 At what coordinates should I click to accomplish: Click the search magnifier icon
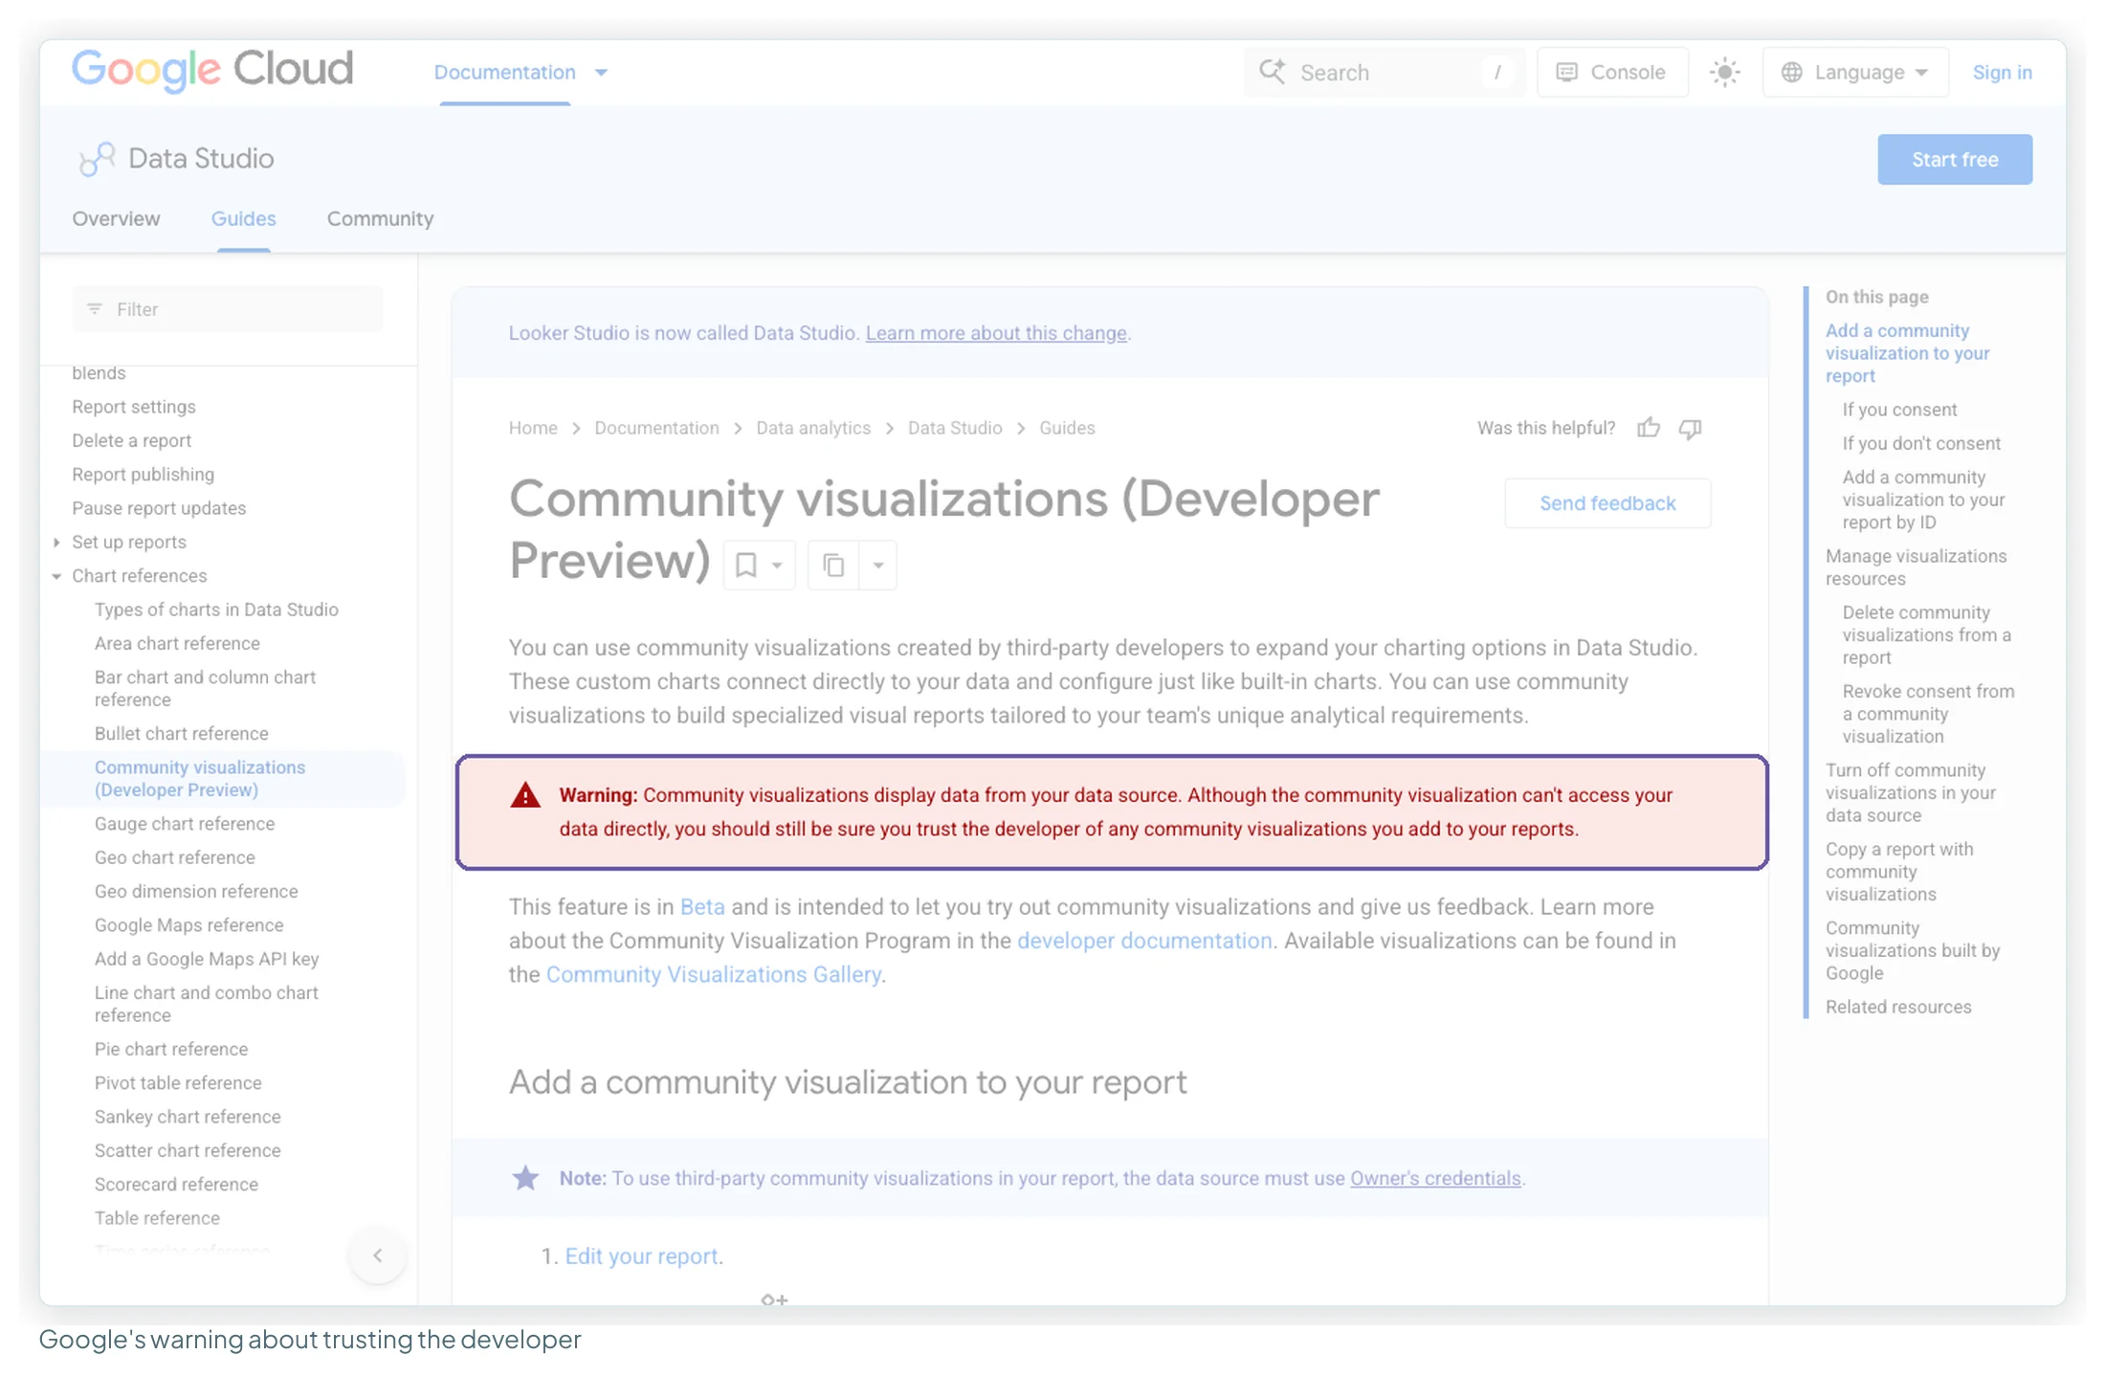(x=1273, y=72)
